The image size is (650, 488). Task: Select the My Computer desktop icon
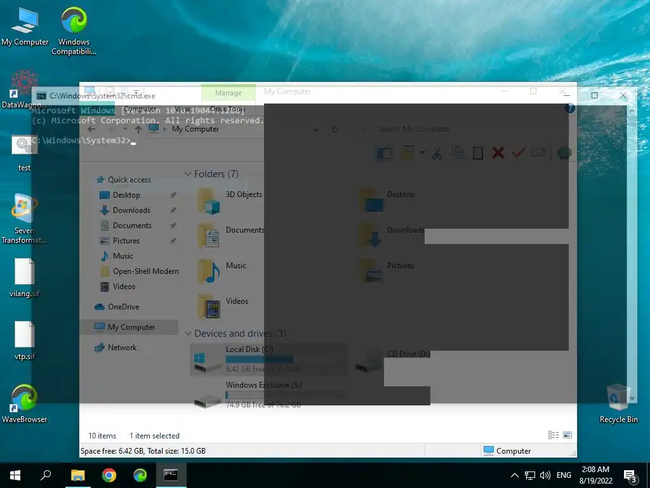[x=25, y=26]
